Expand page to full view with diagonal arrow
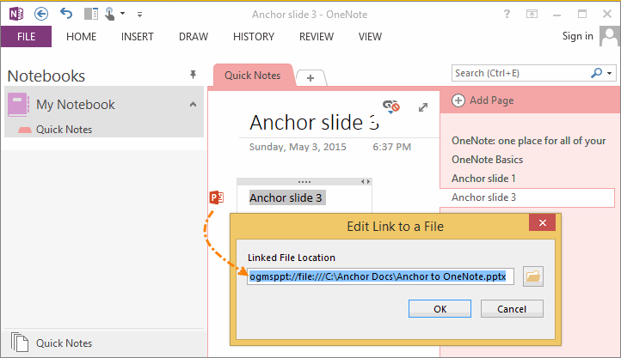 [423, 107]
